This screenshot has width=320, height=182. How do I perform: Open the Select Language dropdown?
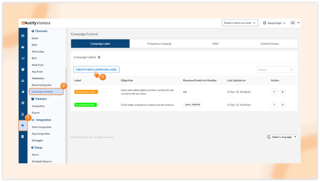[282, 137]
